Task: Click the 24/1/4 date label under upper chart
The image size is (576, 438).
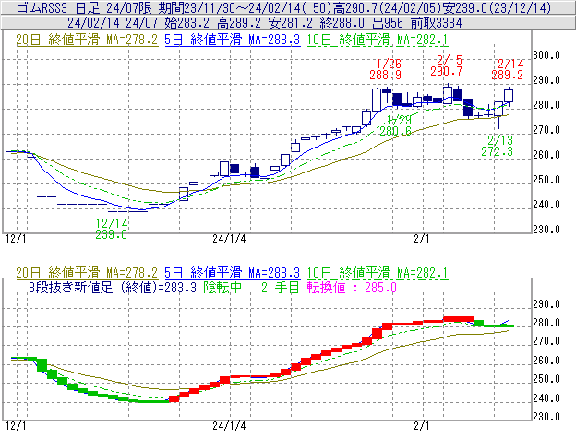Action: click(x=229, y=239)
